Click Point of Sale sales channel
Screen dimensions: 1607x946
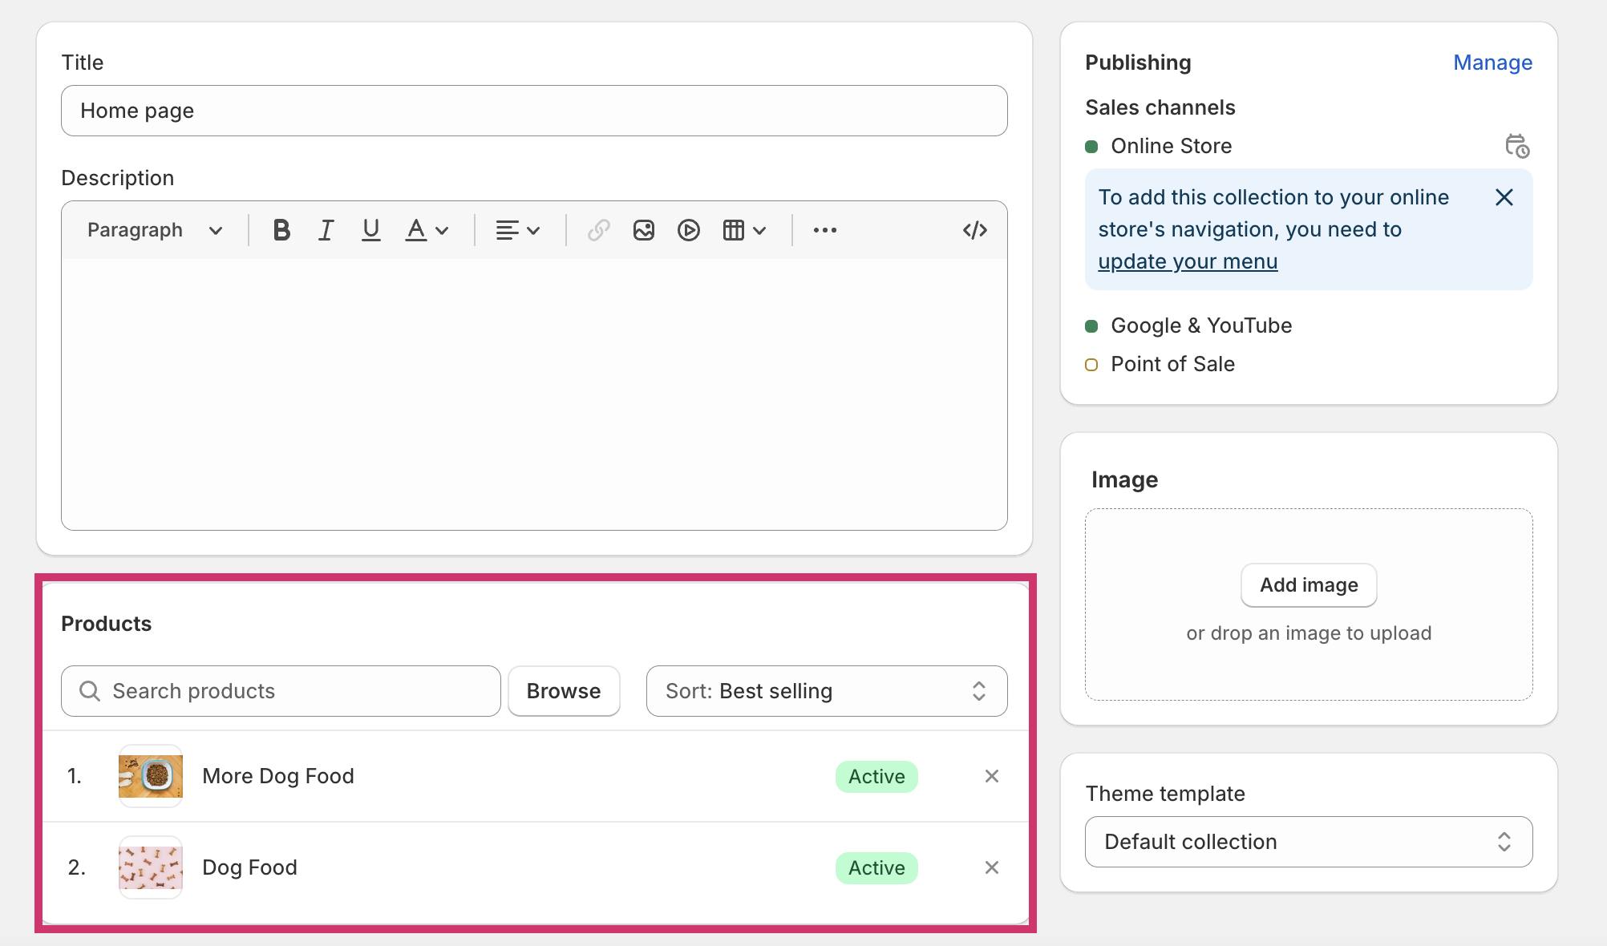(x=1172, y=364)
